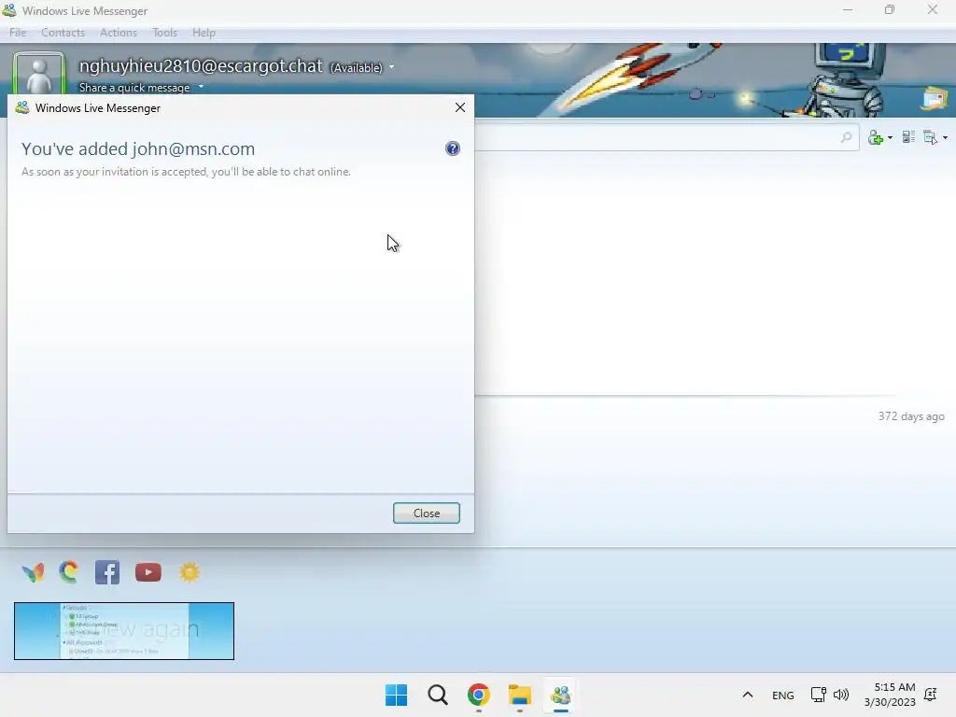
Task: Click the scene picker icon in header
Action: [x=934, y=98]
